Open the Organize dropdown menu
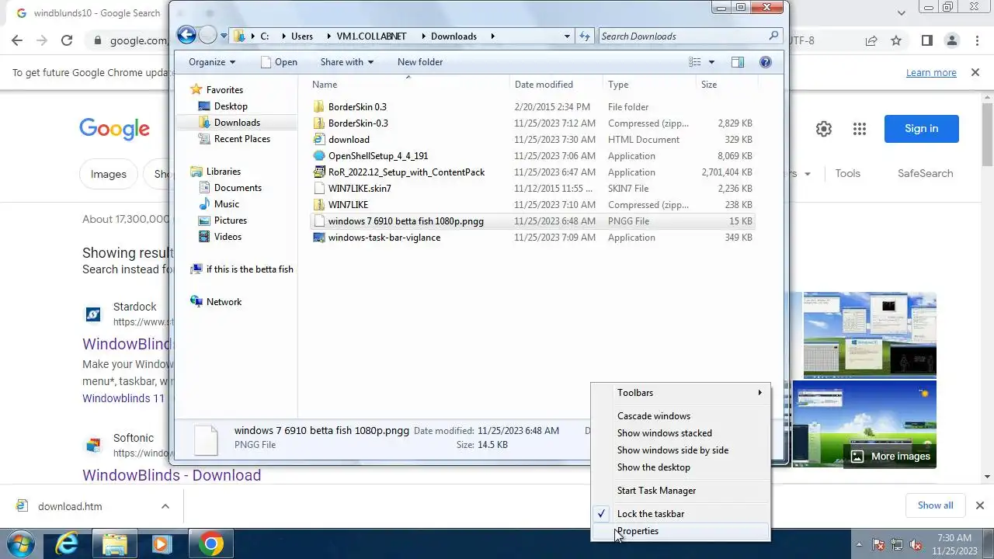The height and width of the screenshot is (559, 994). tap(212, 62)
